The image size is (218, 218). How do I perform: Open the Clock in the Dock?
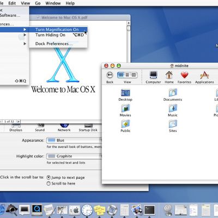coord(87,210)
